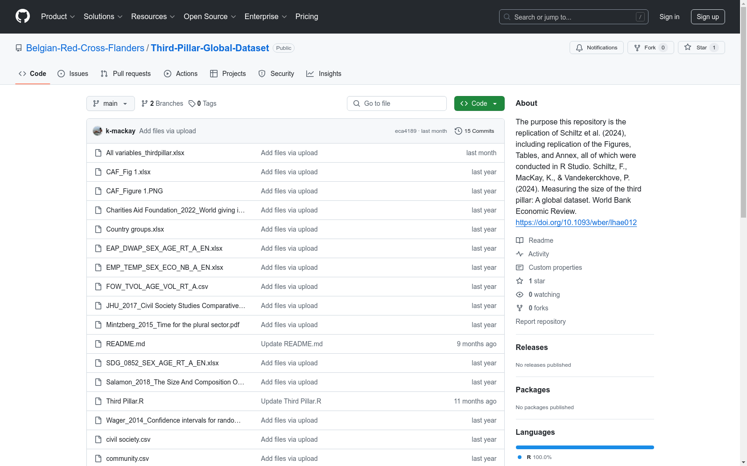Click the Go to file search box
Screen dimensions: 747x466
click(x=397, y=103)
